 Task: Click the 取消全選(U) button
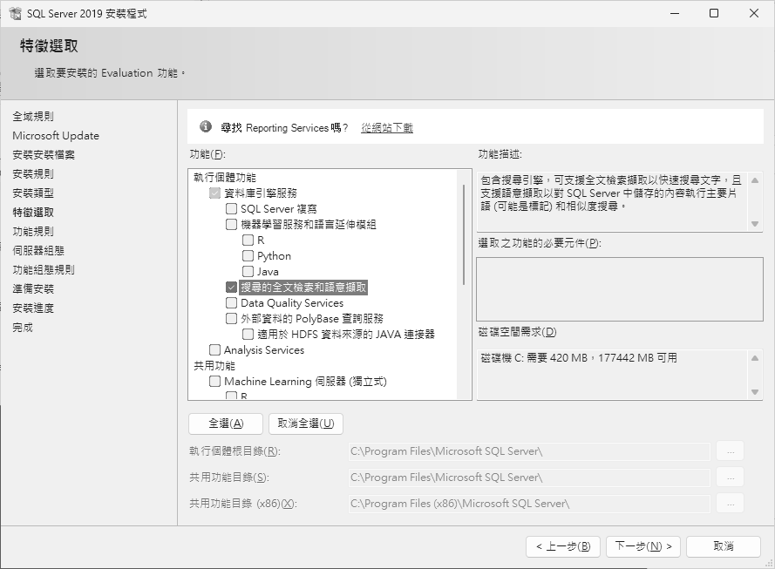click(306, 423)
